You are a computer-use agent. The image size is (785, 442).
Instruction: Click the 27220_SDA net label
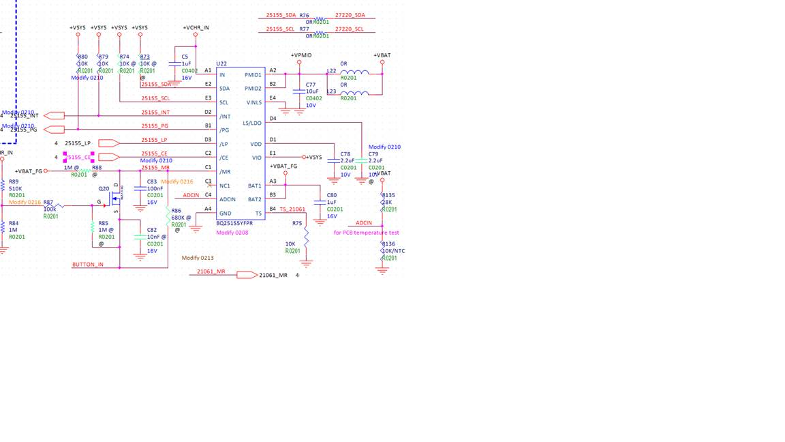(x=350, y=15)
